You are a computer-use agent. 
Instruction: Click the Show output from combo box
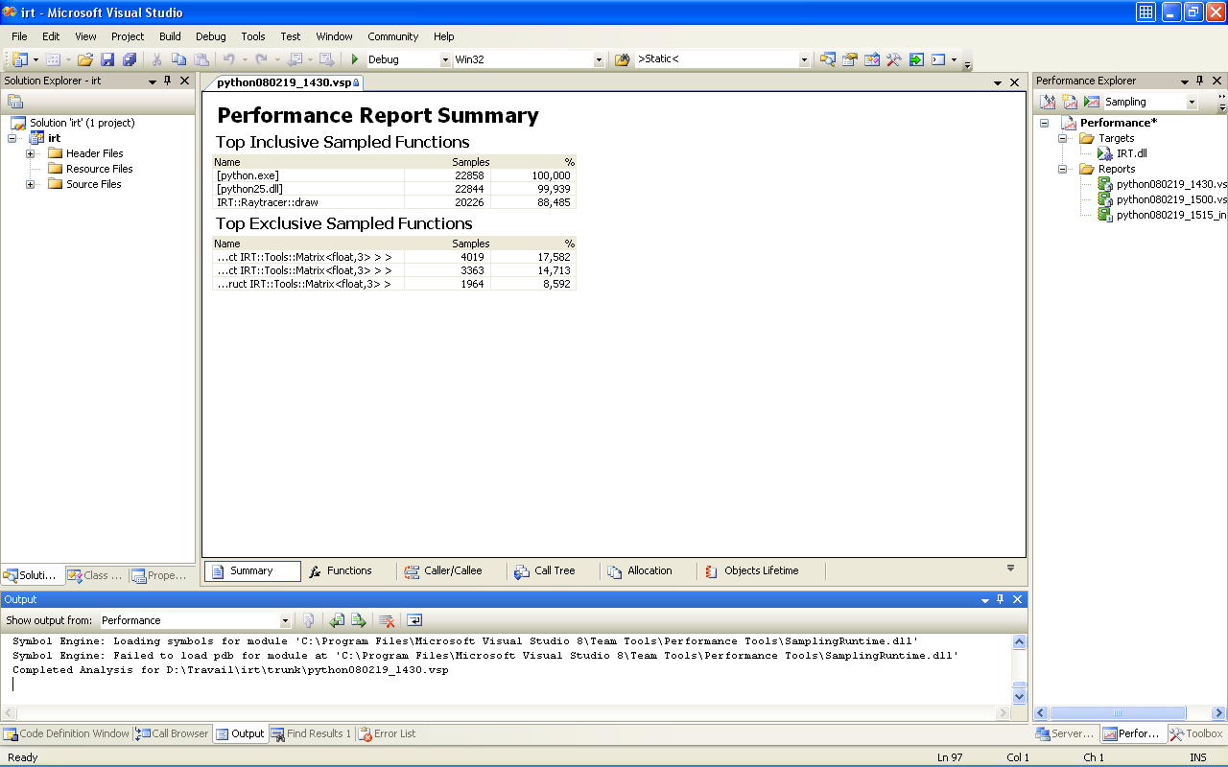point(195,620)
